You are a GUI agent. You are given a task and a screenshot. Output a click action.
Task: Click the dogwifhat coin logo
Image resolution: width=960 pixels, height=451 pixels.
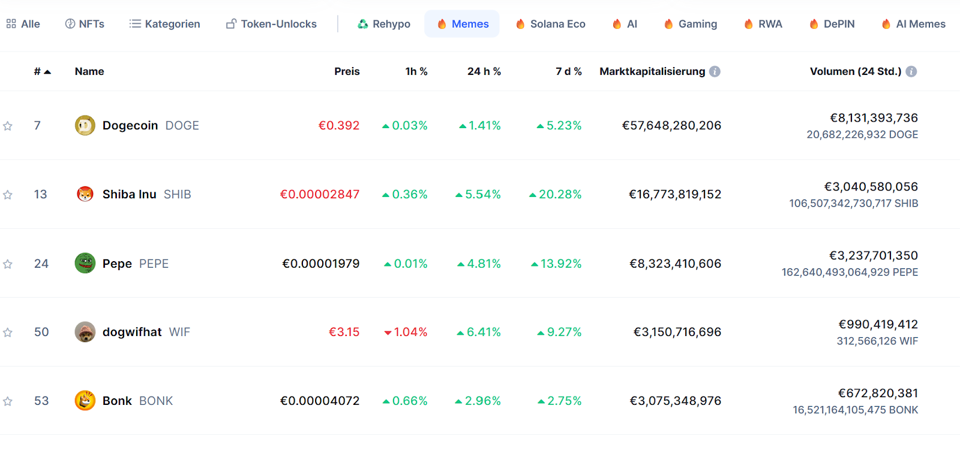point(85,332)
